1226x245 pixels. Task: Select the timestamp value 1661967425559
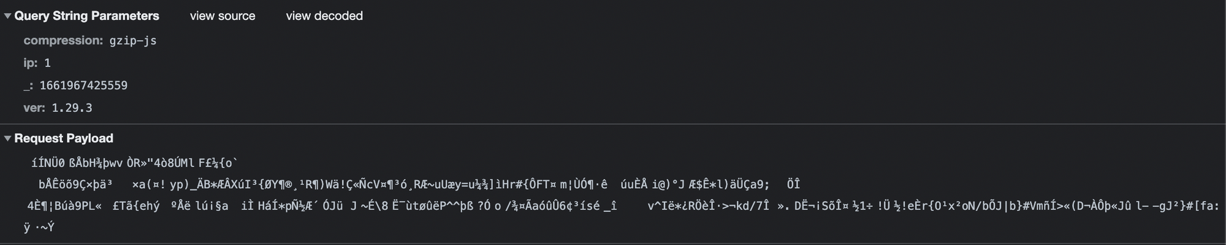(83, 86)
